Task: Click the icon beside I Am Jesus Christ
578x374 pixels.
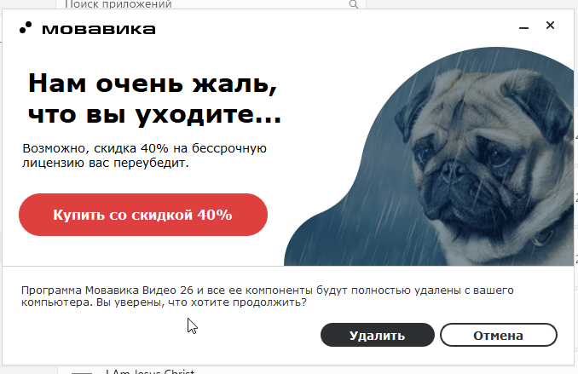Action: 81,372
